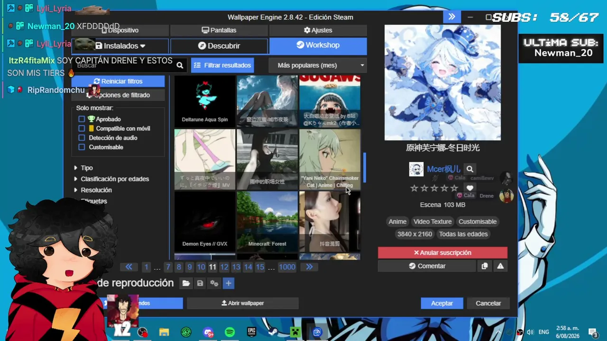The height and width of the screenshot is (341, 607).
Task: Click Reiniciar filtros button
Action: point(118,81)
